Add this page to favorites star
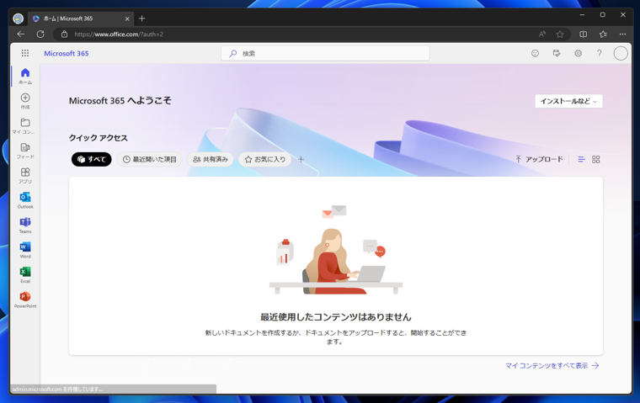Viewport: 640px width, 403px height. tap(560, 34)
